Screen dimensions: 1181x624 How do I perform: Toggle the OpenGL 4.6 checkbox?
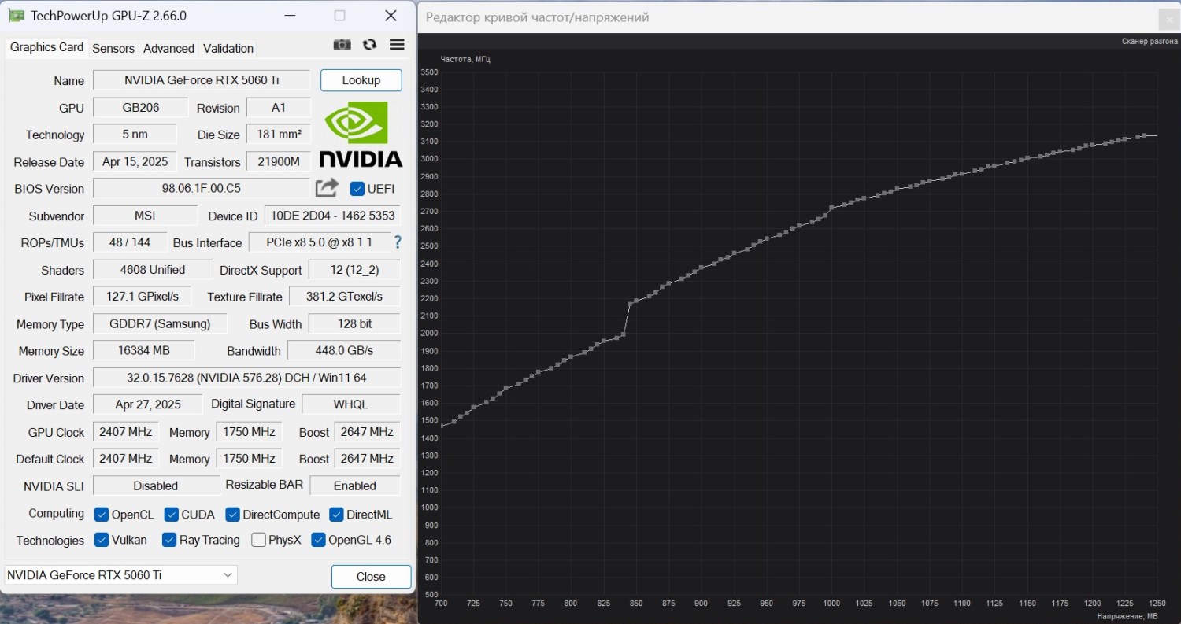pyautogui.click(x=318, y=540)
